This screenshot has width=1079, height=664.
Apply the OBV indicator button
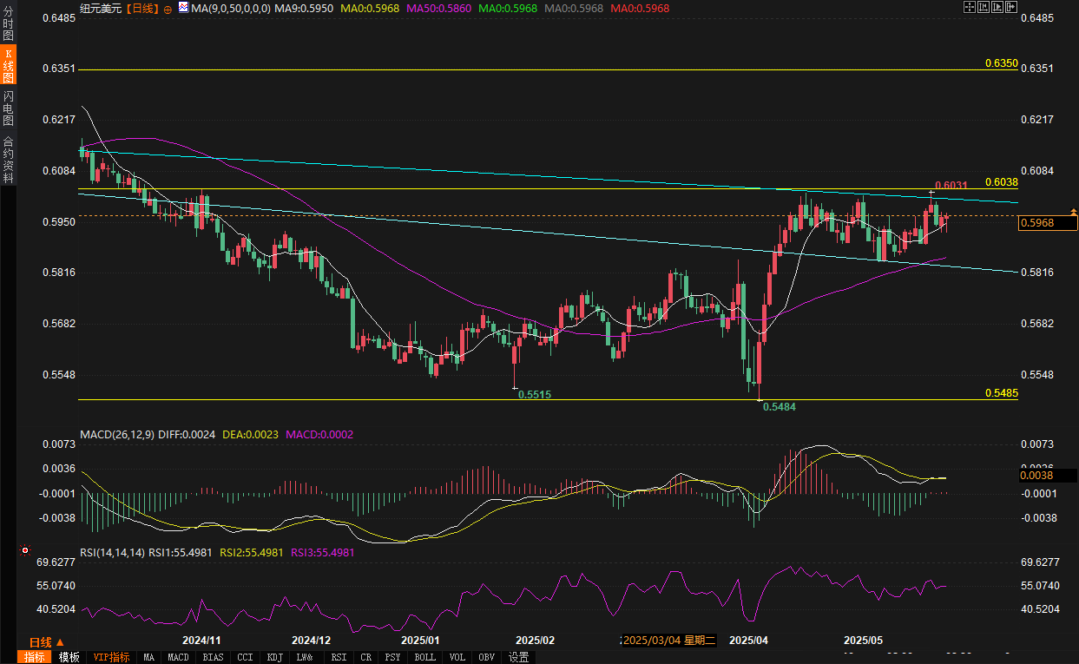(x=488, y=657)
